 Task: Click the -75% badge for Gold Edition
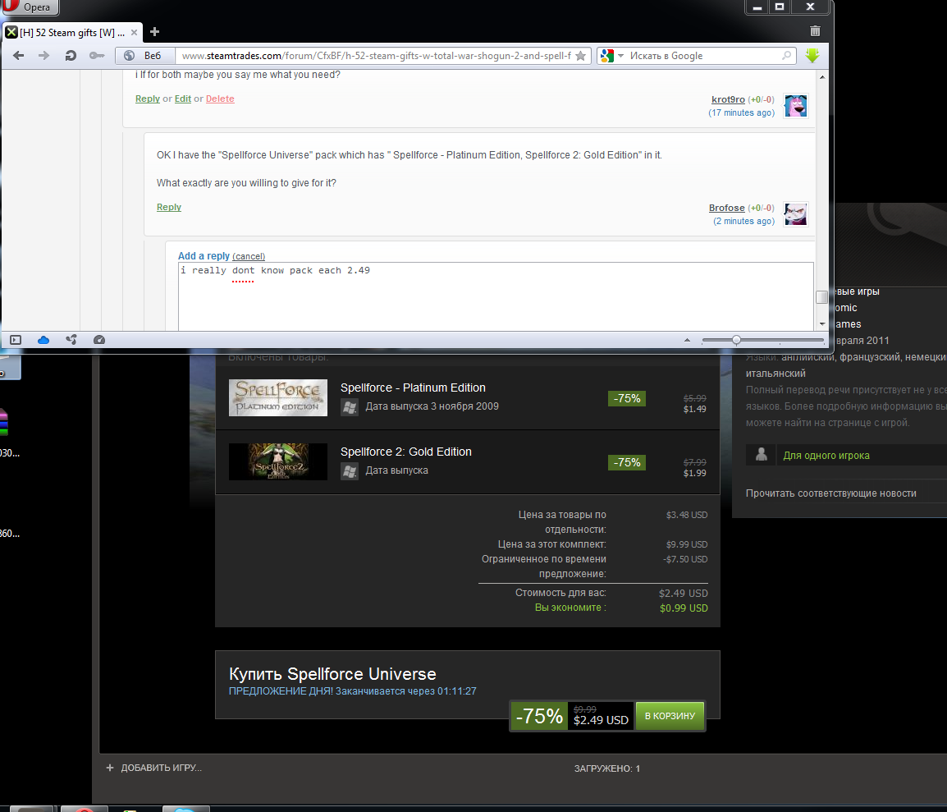pos(627,463)
